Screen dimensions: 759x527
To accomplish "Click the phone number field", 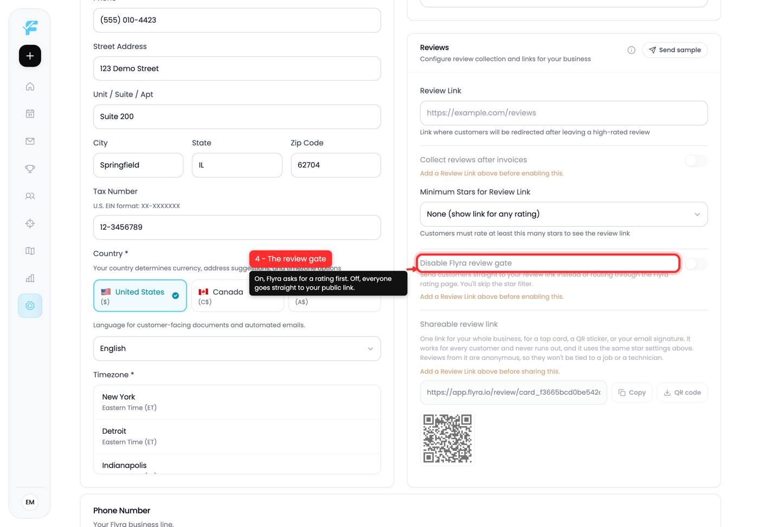I will pos(237,20).
